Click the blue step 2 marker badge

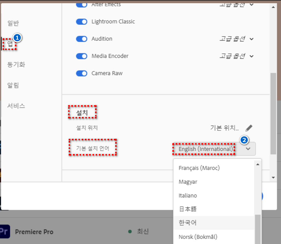click(x=244, y=140)
